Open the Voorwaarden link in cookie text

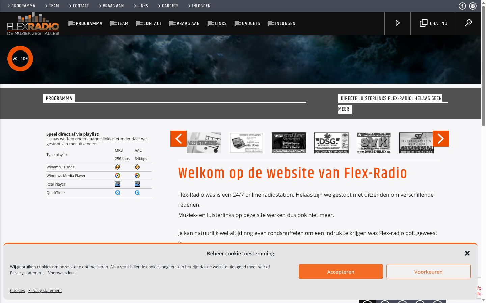point(61,273)
